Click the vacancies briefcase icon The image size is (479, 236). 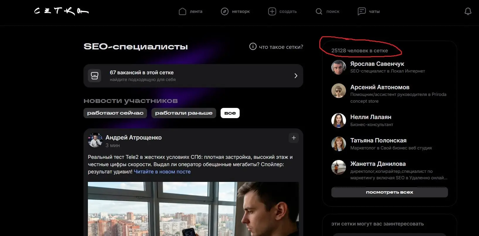95,76
